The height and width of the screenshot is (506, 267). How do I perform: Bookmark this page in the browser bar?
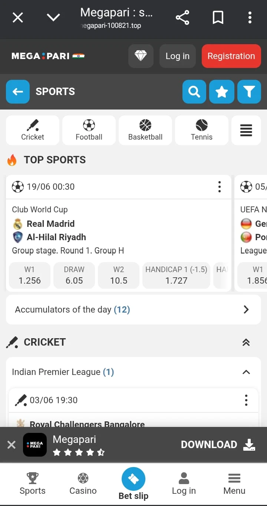[218, 17]
